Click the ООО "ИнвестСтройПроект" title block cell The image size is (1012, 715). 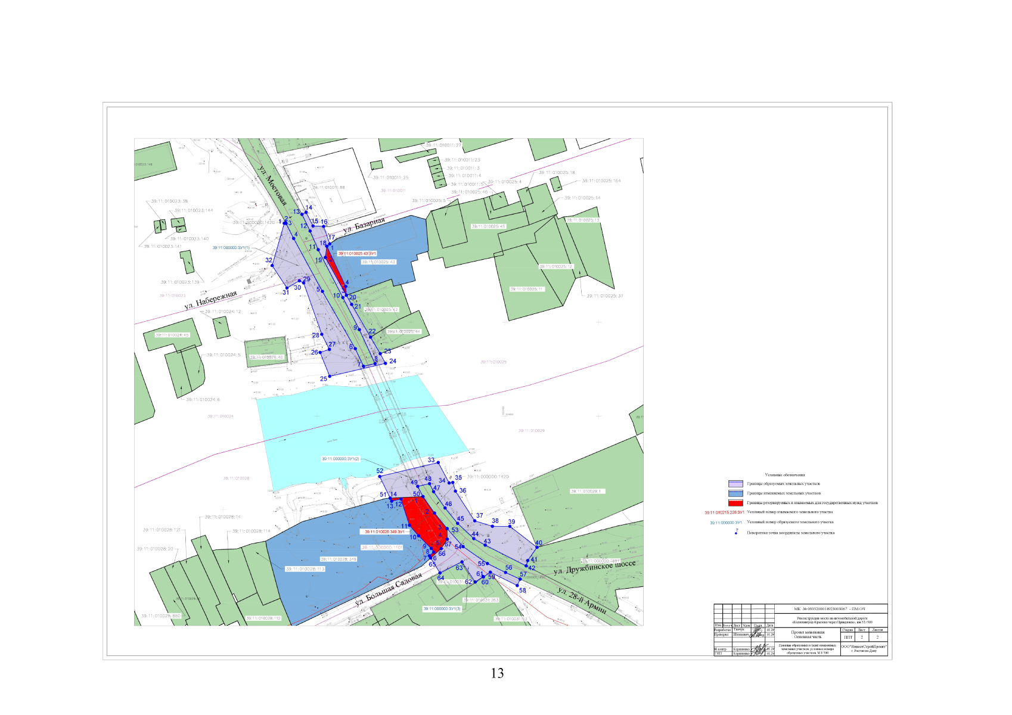tap(864, 648)
